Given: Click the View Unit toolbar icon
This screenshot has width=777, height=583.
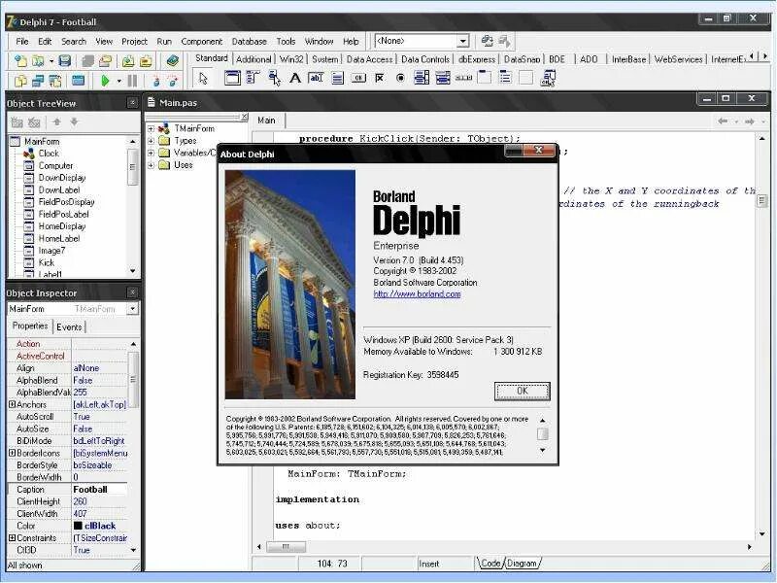Looking at the screenshot, I should point(20,81).
